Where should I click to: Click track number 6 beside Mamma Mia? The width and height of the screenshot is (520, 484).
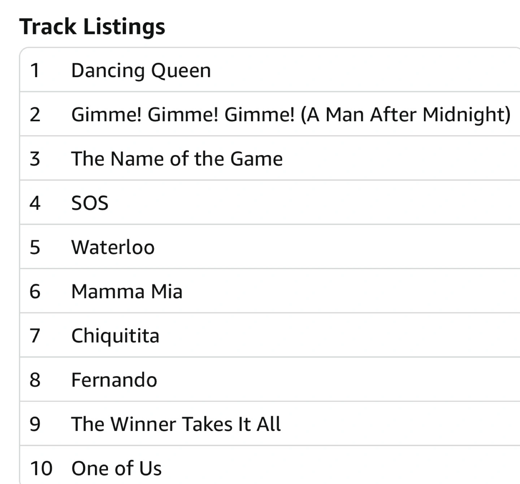click(35, 291)
